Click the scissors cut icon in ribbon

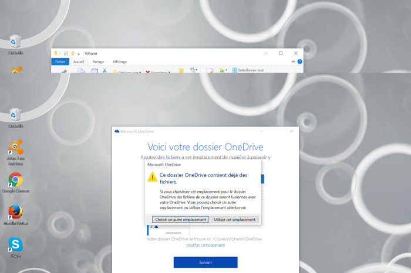[x=105, y=71]
